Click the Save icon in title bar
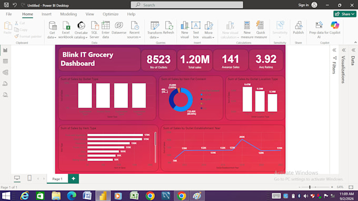The height and width of the screenshot is (201, 358). [6, 5]
